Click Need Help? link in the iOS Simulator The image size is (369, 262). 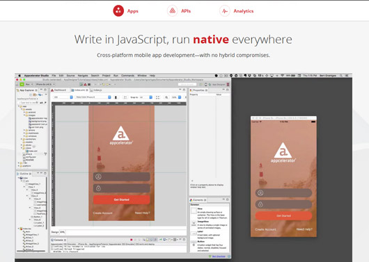point(304,229)
